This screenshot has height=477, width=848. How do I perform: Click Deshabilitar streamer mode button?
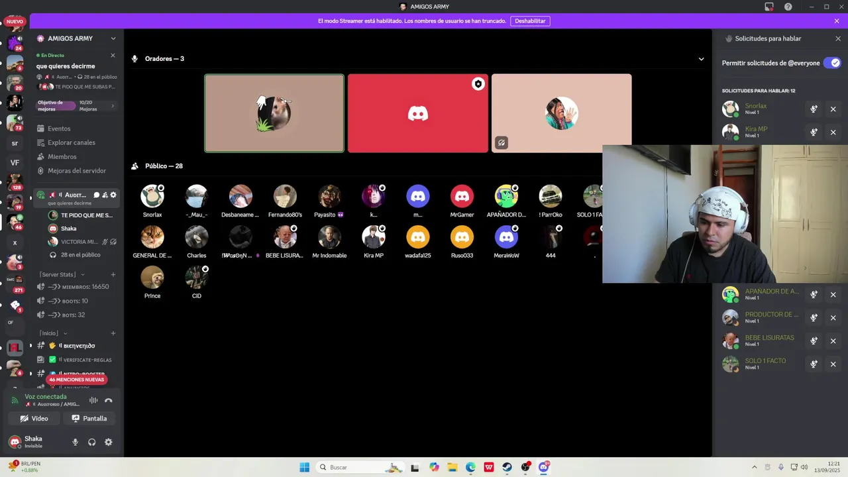(530, 21)
